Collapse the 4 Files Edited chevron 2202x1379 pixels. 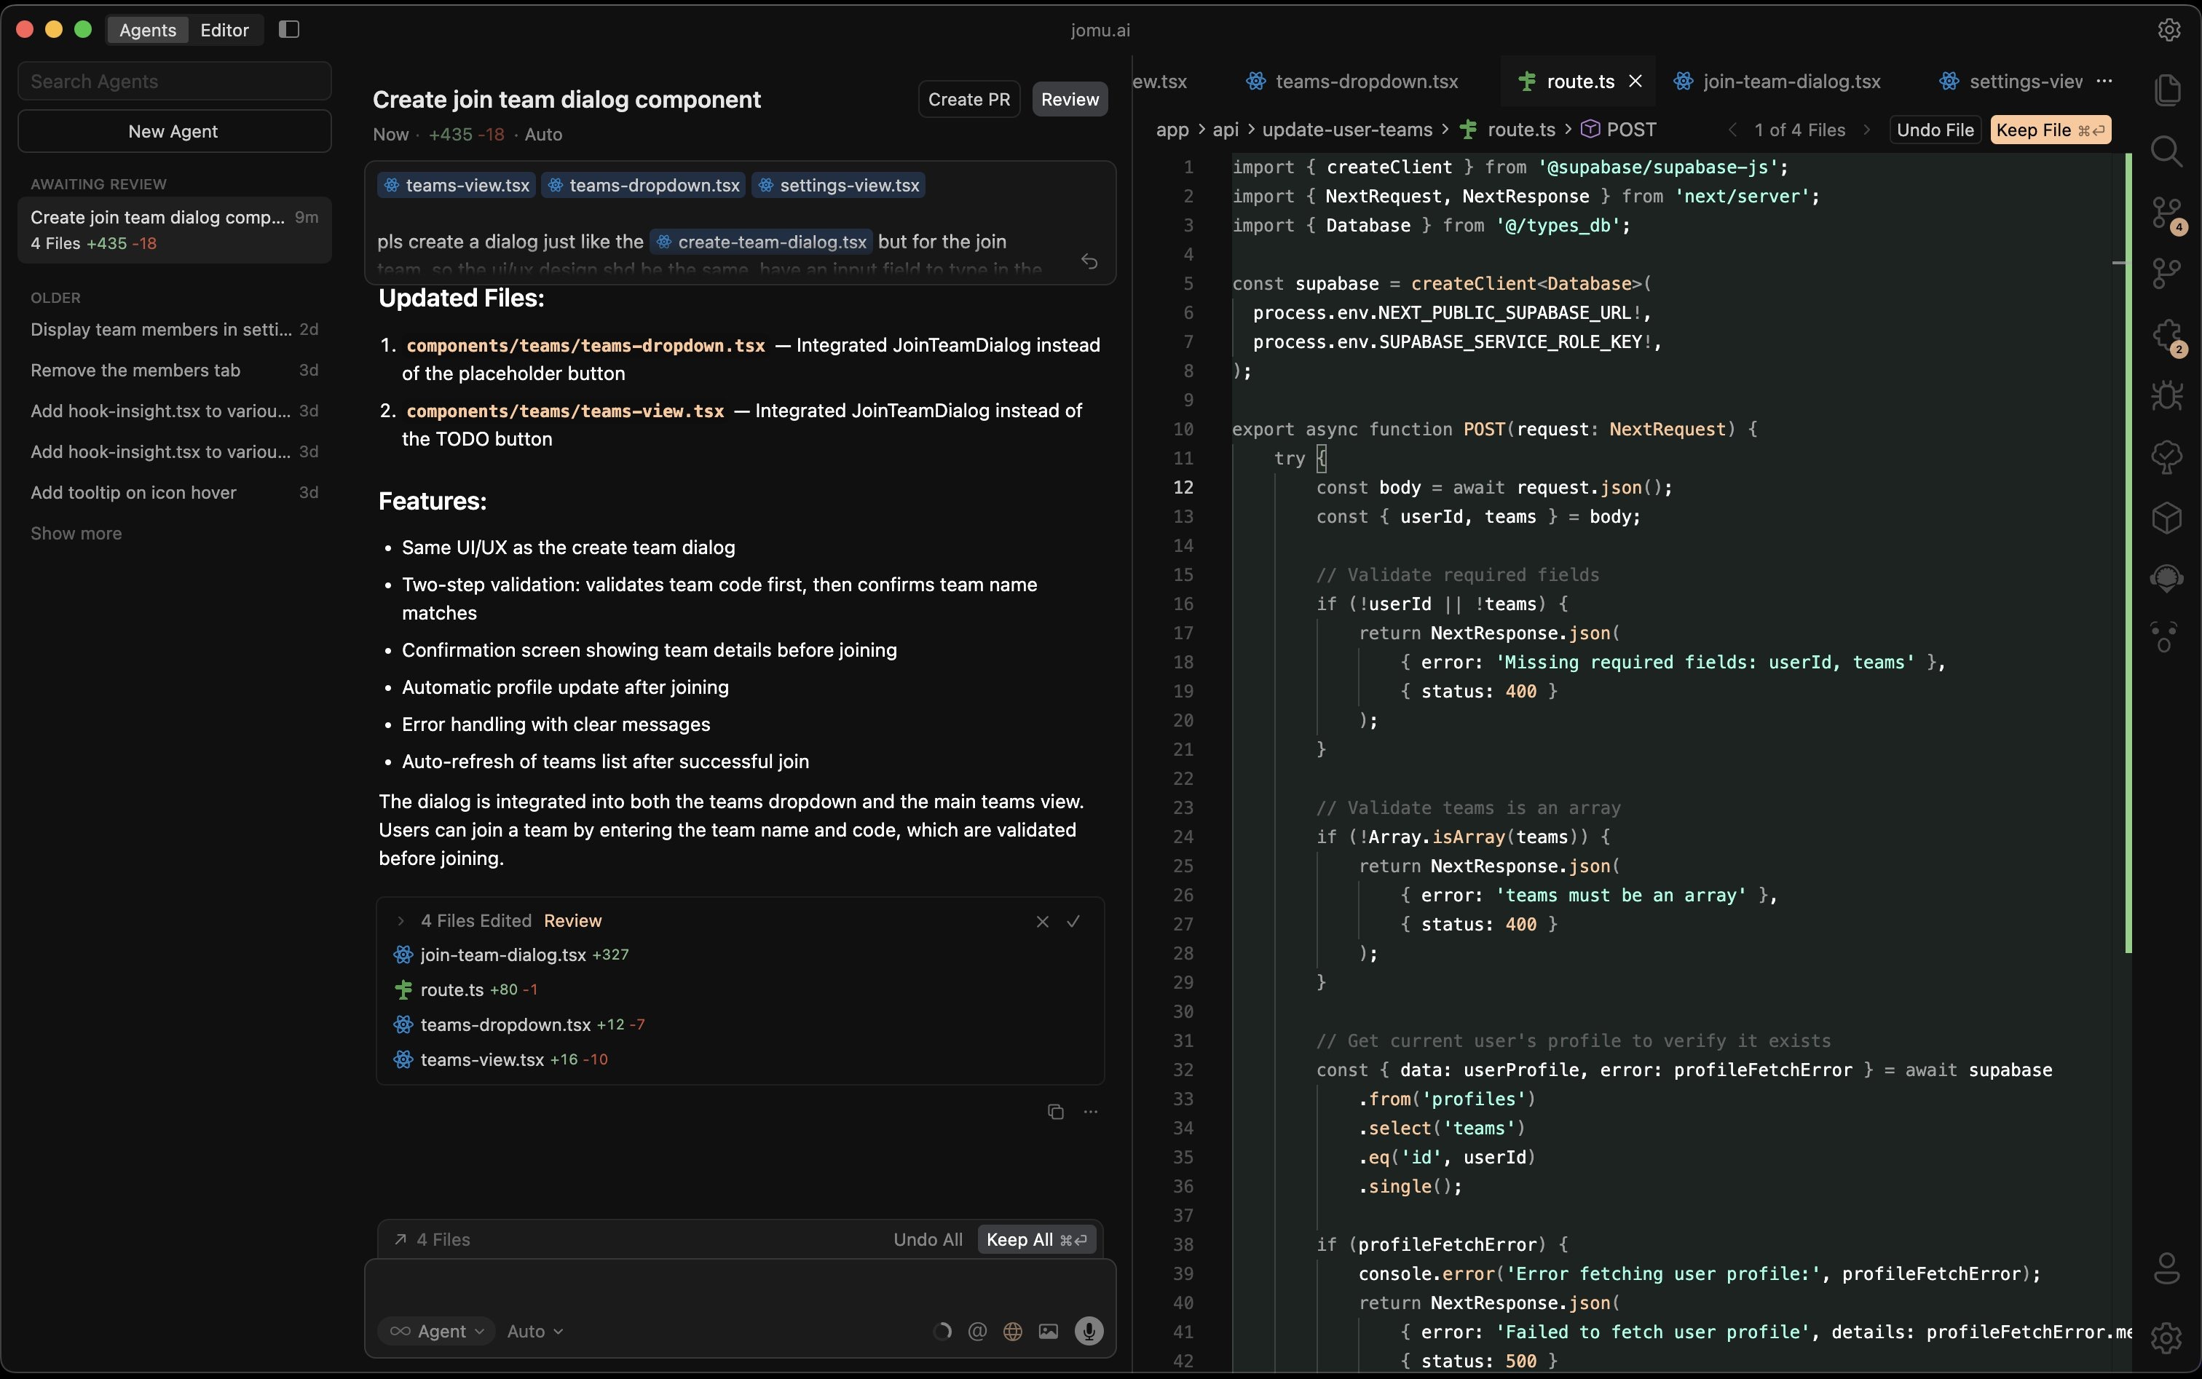pyautogui.click(x=400, y=921)
